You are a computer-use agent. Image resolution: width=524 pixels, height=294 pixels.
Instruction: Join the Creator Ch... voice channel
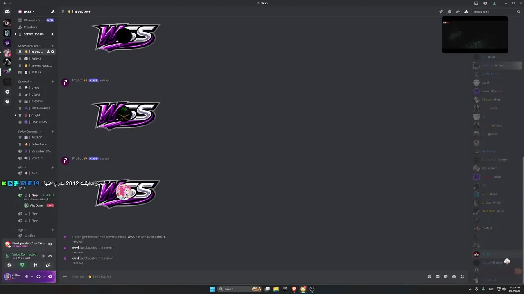point(36,151)
